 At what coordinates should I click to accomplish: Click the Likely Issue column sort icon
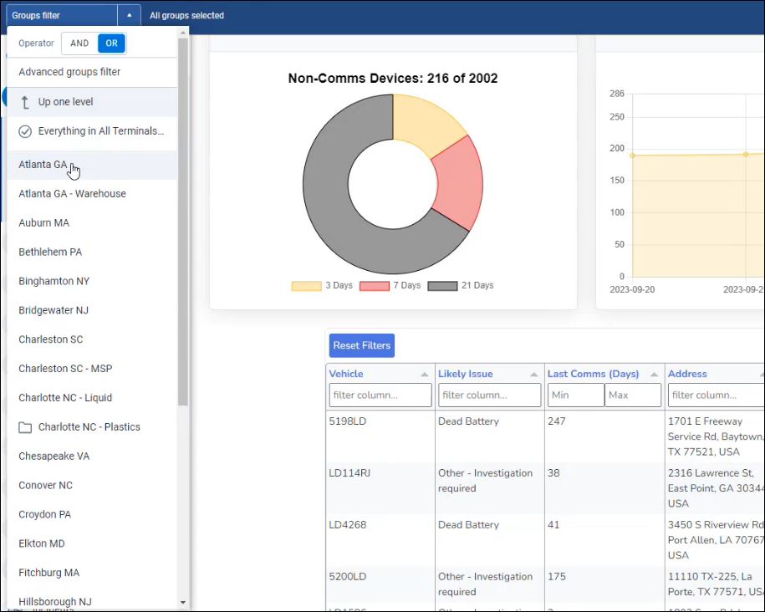[x=533, y=375]
